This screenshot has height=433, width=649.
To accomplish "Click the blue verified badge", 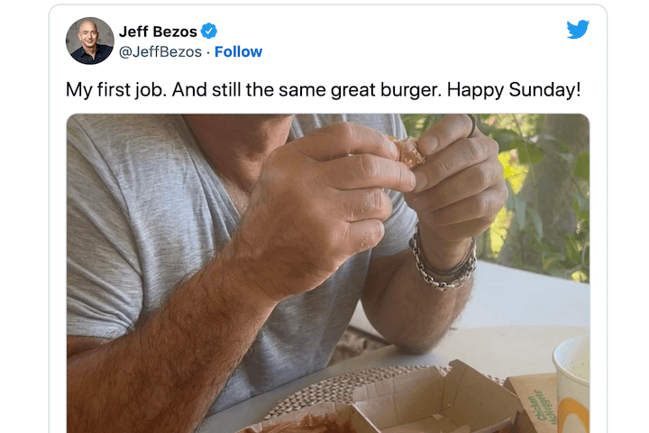I will [x=209, y=32].
